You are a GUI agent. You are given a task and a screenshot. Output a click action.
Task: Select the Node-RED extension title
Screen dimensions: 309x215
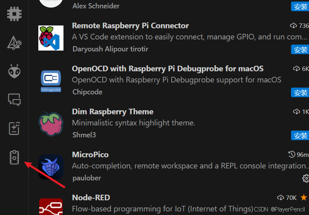click(x=91, y=197)
